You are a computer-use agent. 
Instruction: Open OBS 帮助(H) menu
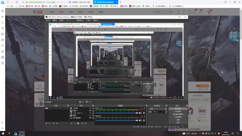(x=96, y=20)
